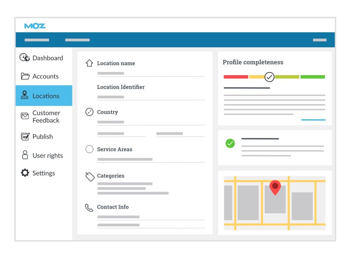Click the red segment of completeness bar
The height and width of the screenshot is (260, 350).
tap(236, 77)
